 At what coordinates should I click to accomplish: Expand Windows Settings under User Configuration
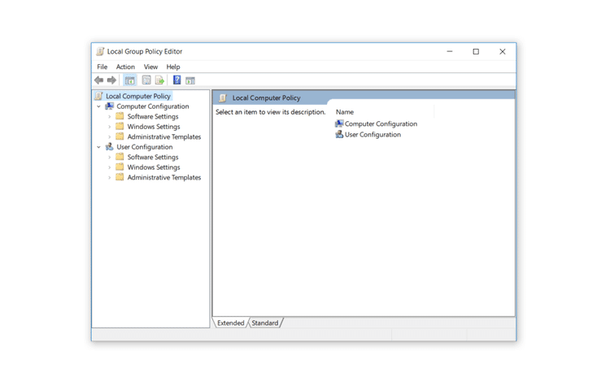(x=109, y=167)
